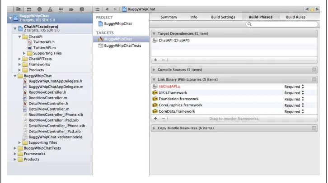Select the ChatAPI (ChatAPI) dependency row
328x183 pixels.
click(x=234, y=41)
